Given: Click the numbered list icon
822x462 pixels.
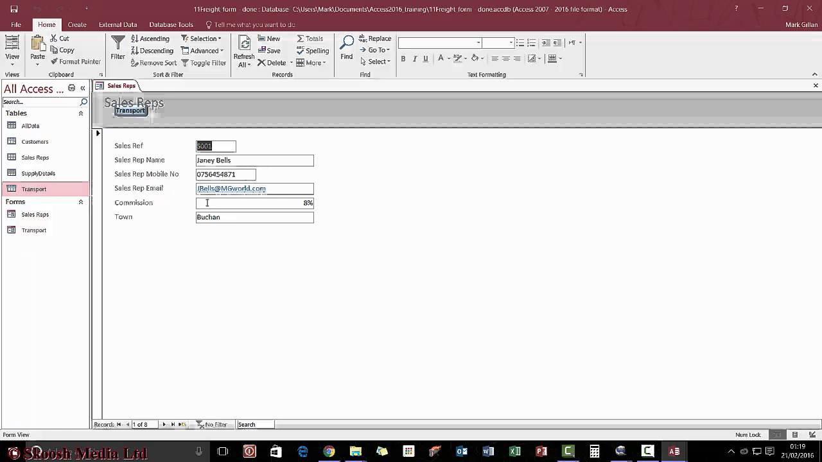Looking at the screenshot, I should 531,42.
